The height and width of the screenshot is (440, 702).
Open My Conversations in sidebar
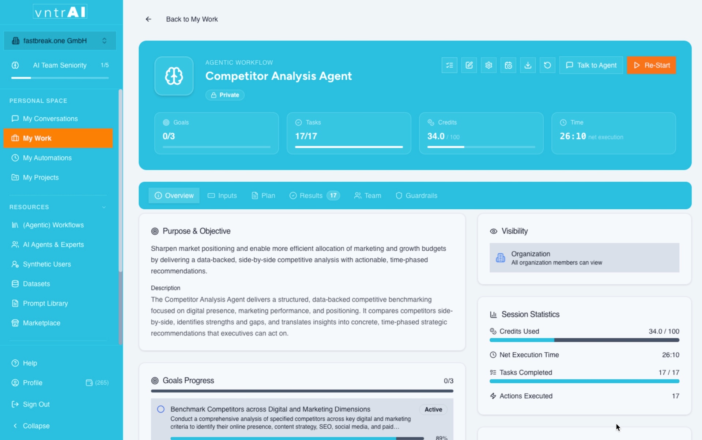(x=58, y=118)
